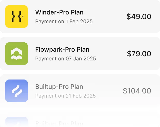Click the Payment on 1 Feb 2025 text
This screenshot has width=160, height=127.
click(x=64, y=21)
